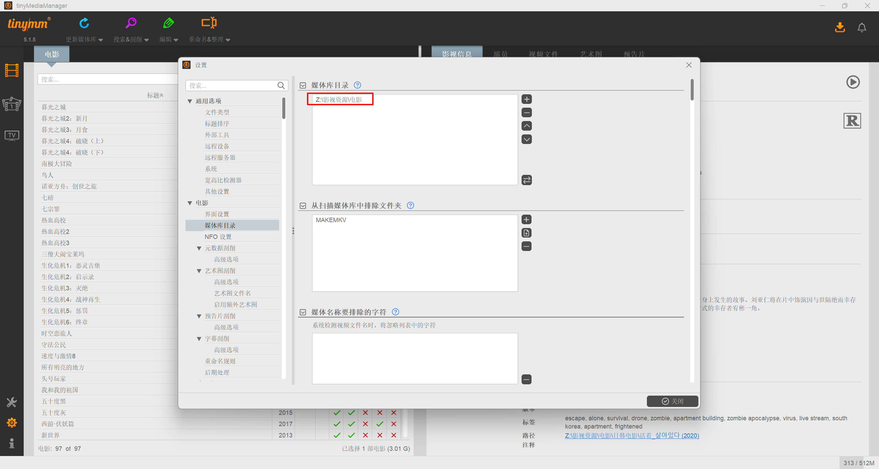Select 重命名规则 in settings tree
Viewport: 879px width, 469px height.
tap(220, 361)
